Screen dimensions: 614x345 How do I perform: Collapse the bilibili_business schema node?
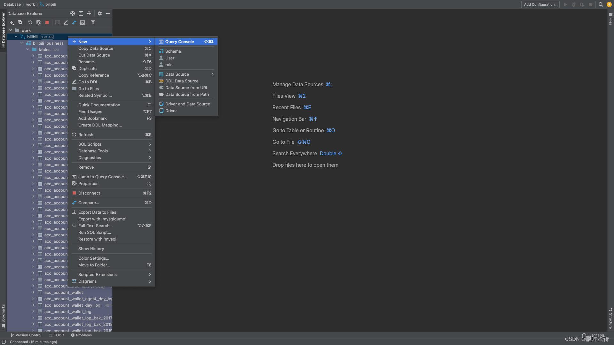(22, 43)
